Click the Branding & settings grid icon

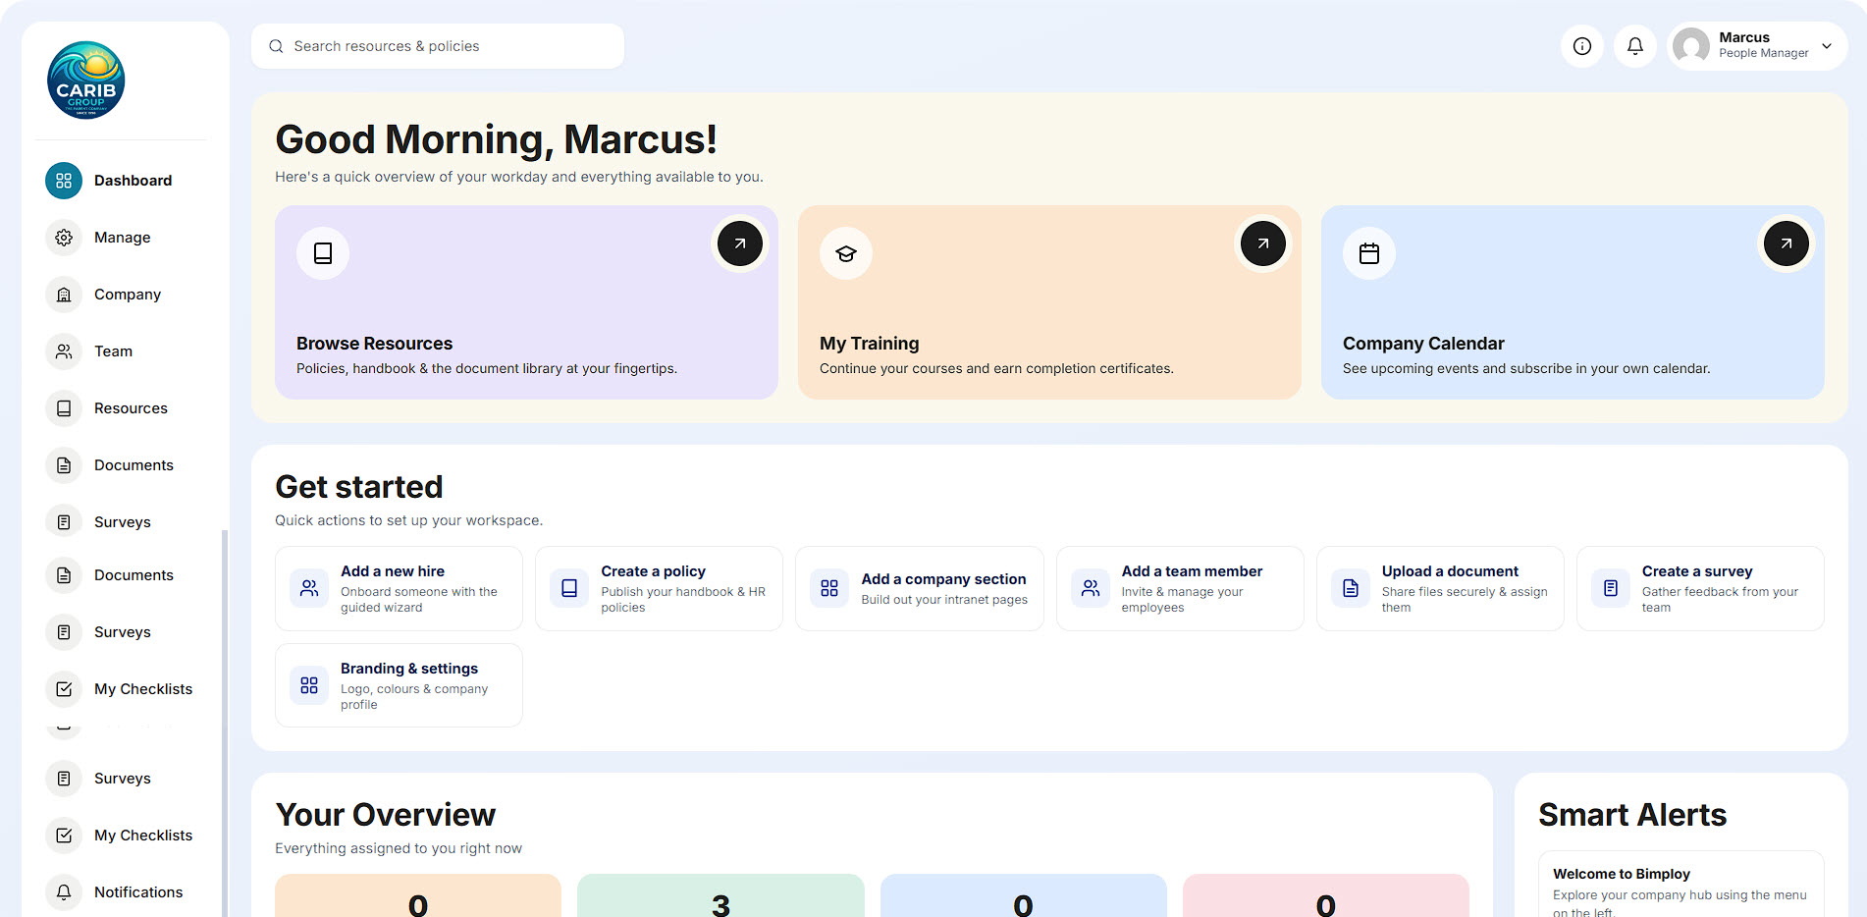[309, 685]
